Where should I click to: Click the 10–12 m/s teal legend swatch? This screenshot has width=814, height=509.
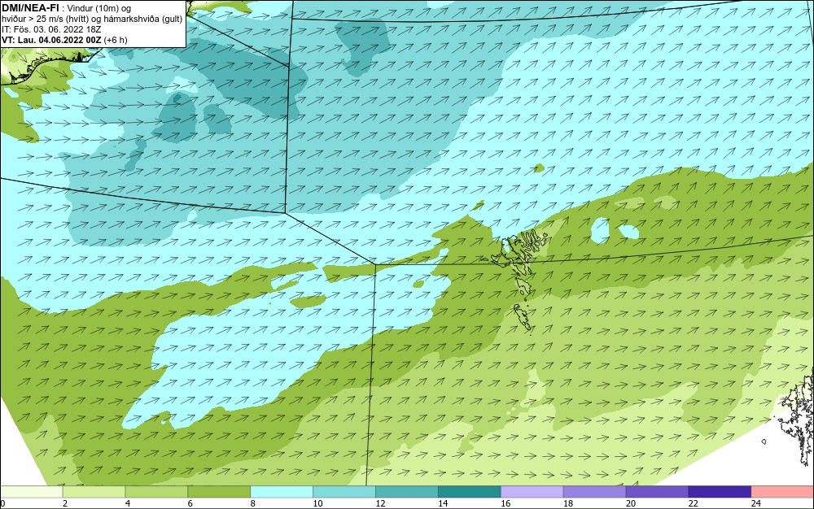(344, 492)
